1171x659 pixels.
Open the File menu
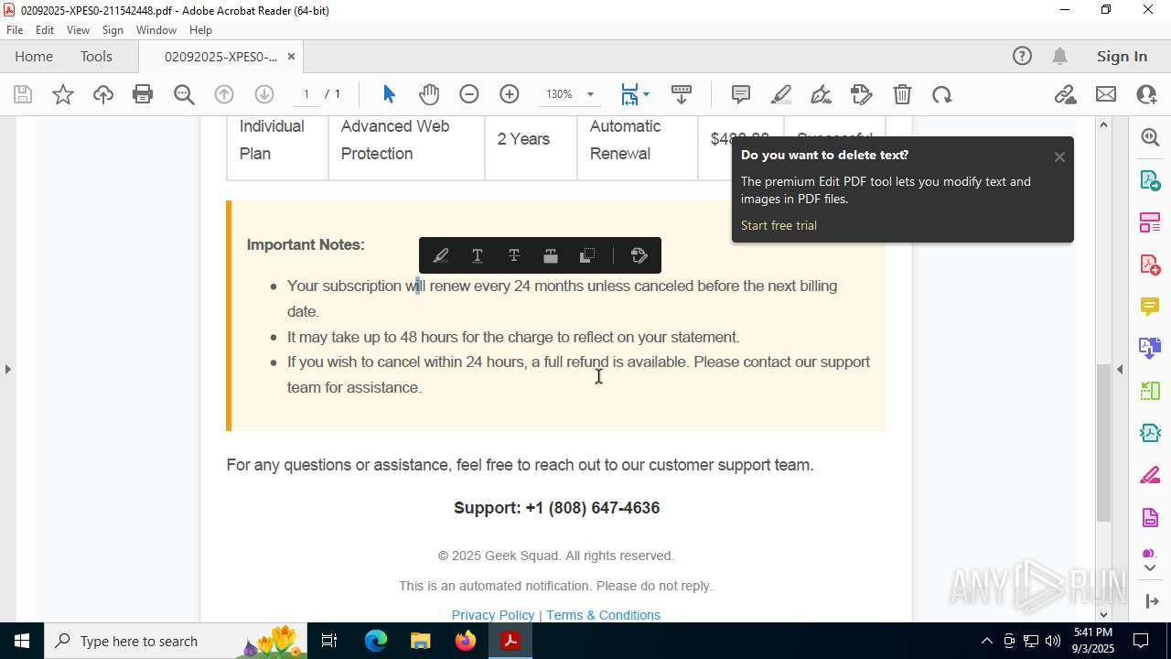click(15, 30)
